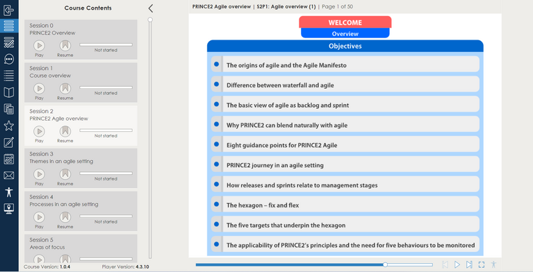Resume Session 3 Themes in an agile setting

[x=65, y=174]
